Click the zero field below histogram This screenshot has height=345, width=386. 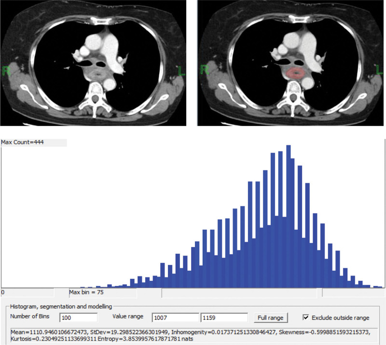[28, 292]
